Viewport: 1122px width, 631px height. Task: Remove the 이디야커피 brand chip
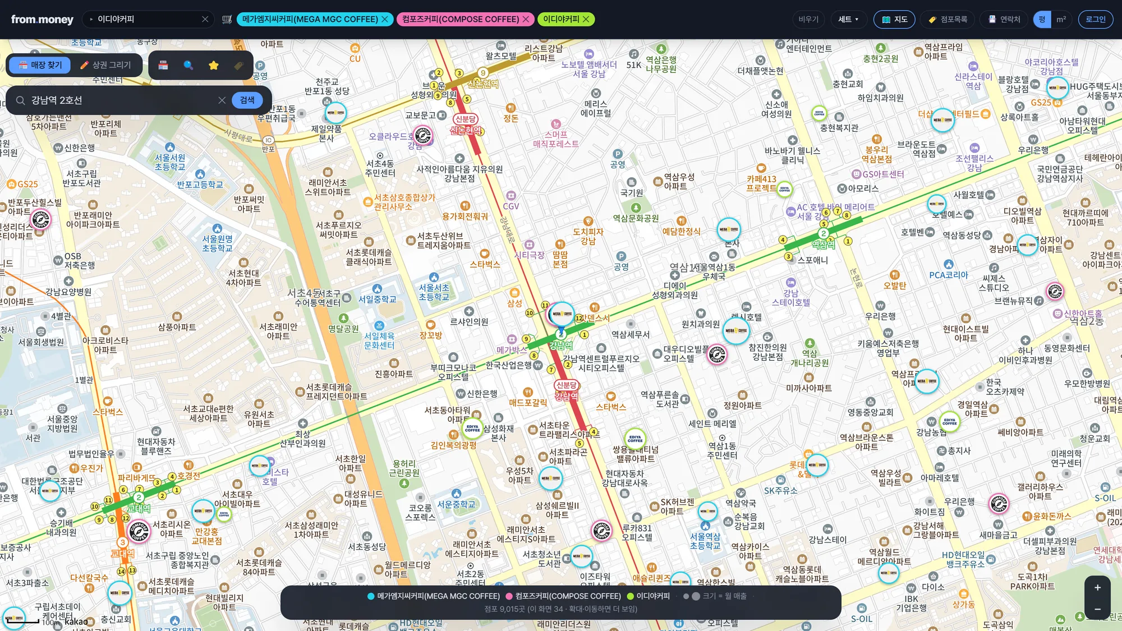pos(586,19)
